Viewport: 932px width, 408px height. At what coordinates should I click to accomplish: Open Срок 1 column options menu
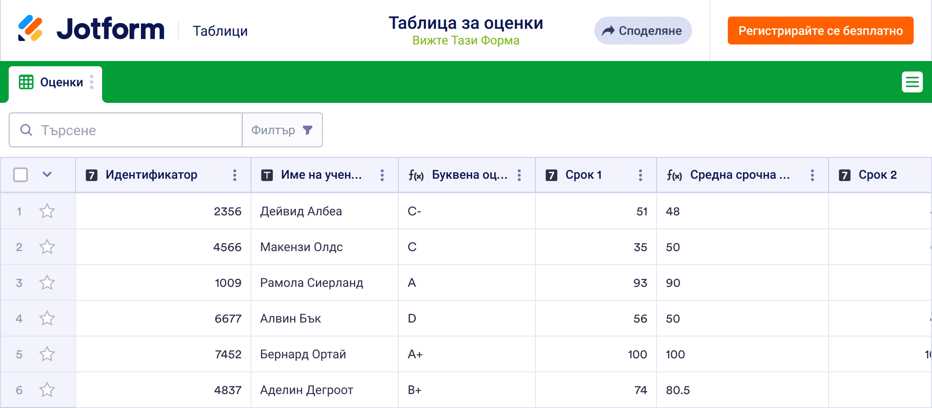(641, 175)
